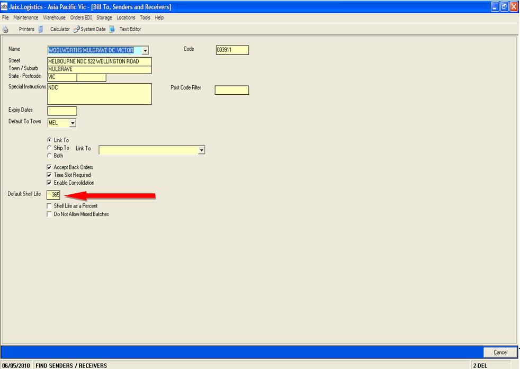This screenshot has width=520, height=369.
Task: Click Text Editor toolbar label
Action: [130, 29]
